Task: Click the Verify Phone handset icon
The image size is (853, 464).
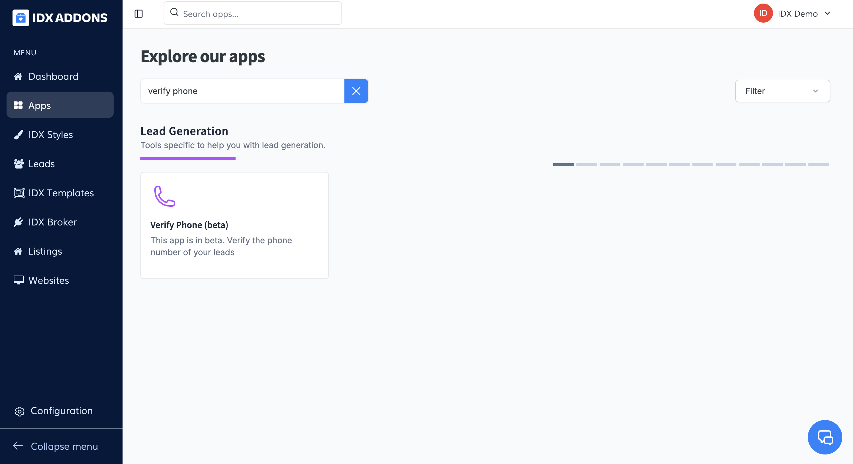Action: [164, 196]
